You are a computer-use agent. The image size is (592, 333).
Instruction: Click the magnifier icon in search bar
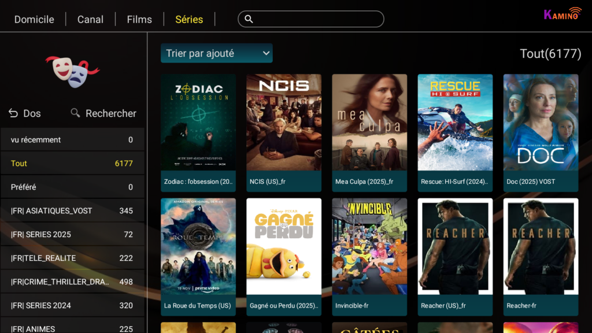pyautogui.click(x=249, y=19)
